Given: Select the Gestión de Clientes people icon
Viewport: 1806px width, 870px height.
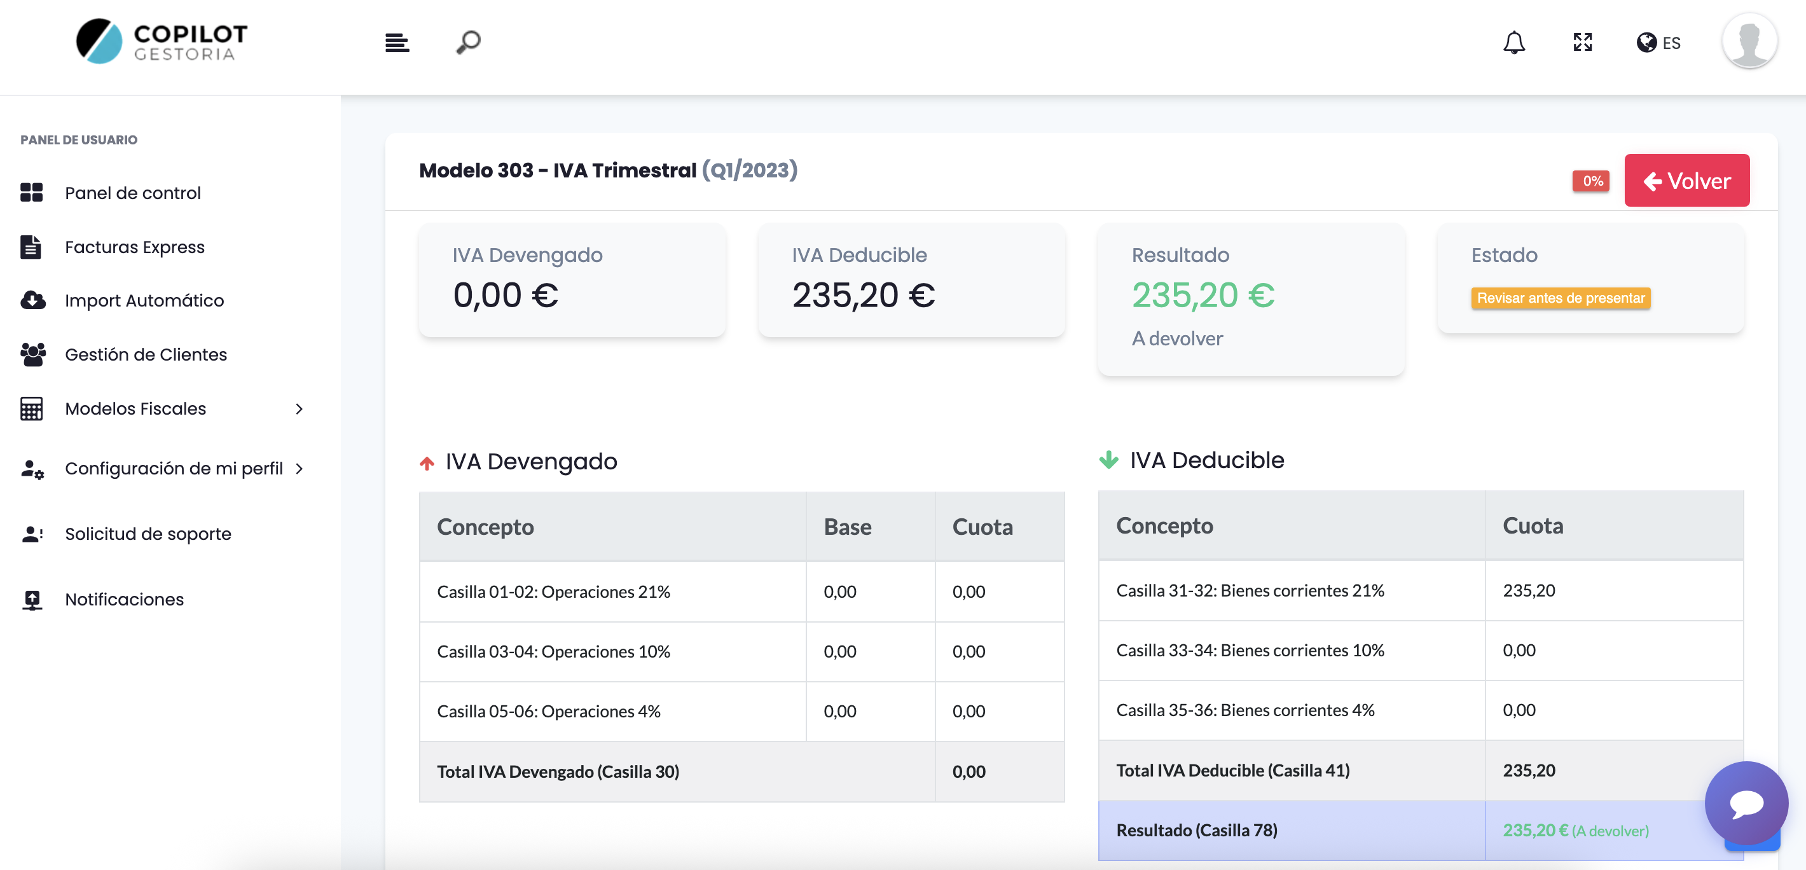Looking at the screenshot, I should 31,354.
